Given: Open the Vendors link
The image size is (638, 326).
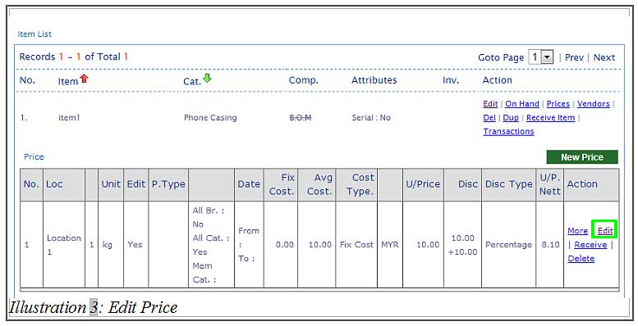Looking at the screenshot, I should click(x=593, y=104).
